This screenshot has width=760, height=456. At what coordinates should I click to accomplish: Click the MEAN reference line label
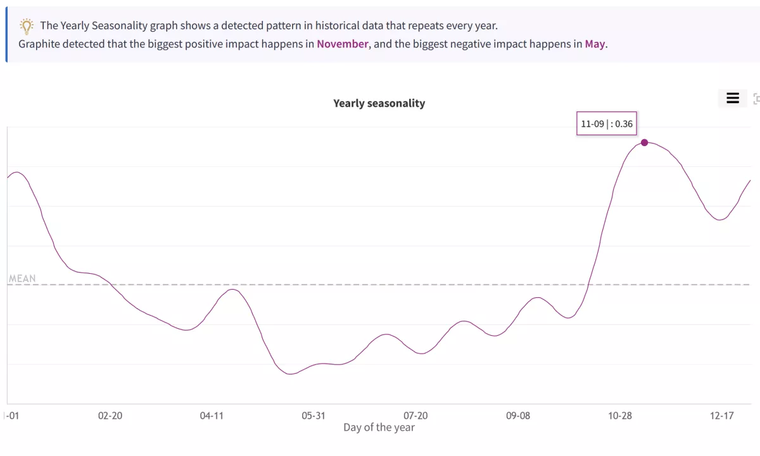(22, 278)
